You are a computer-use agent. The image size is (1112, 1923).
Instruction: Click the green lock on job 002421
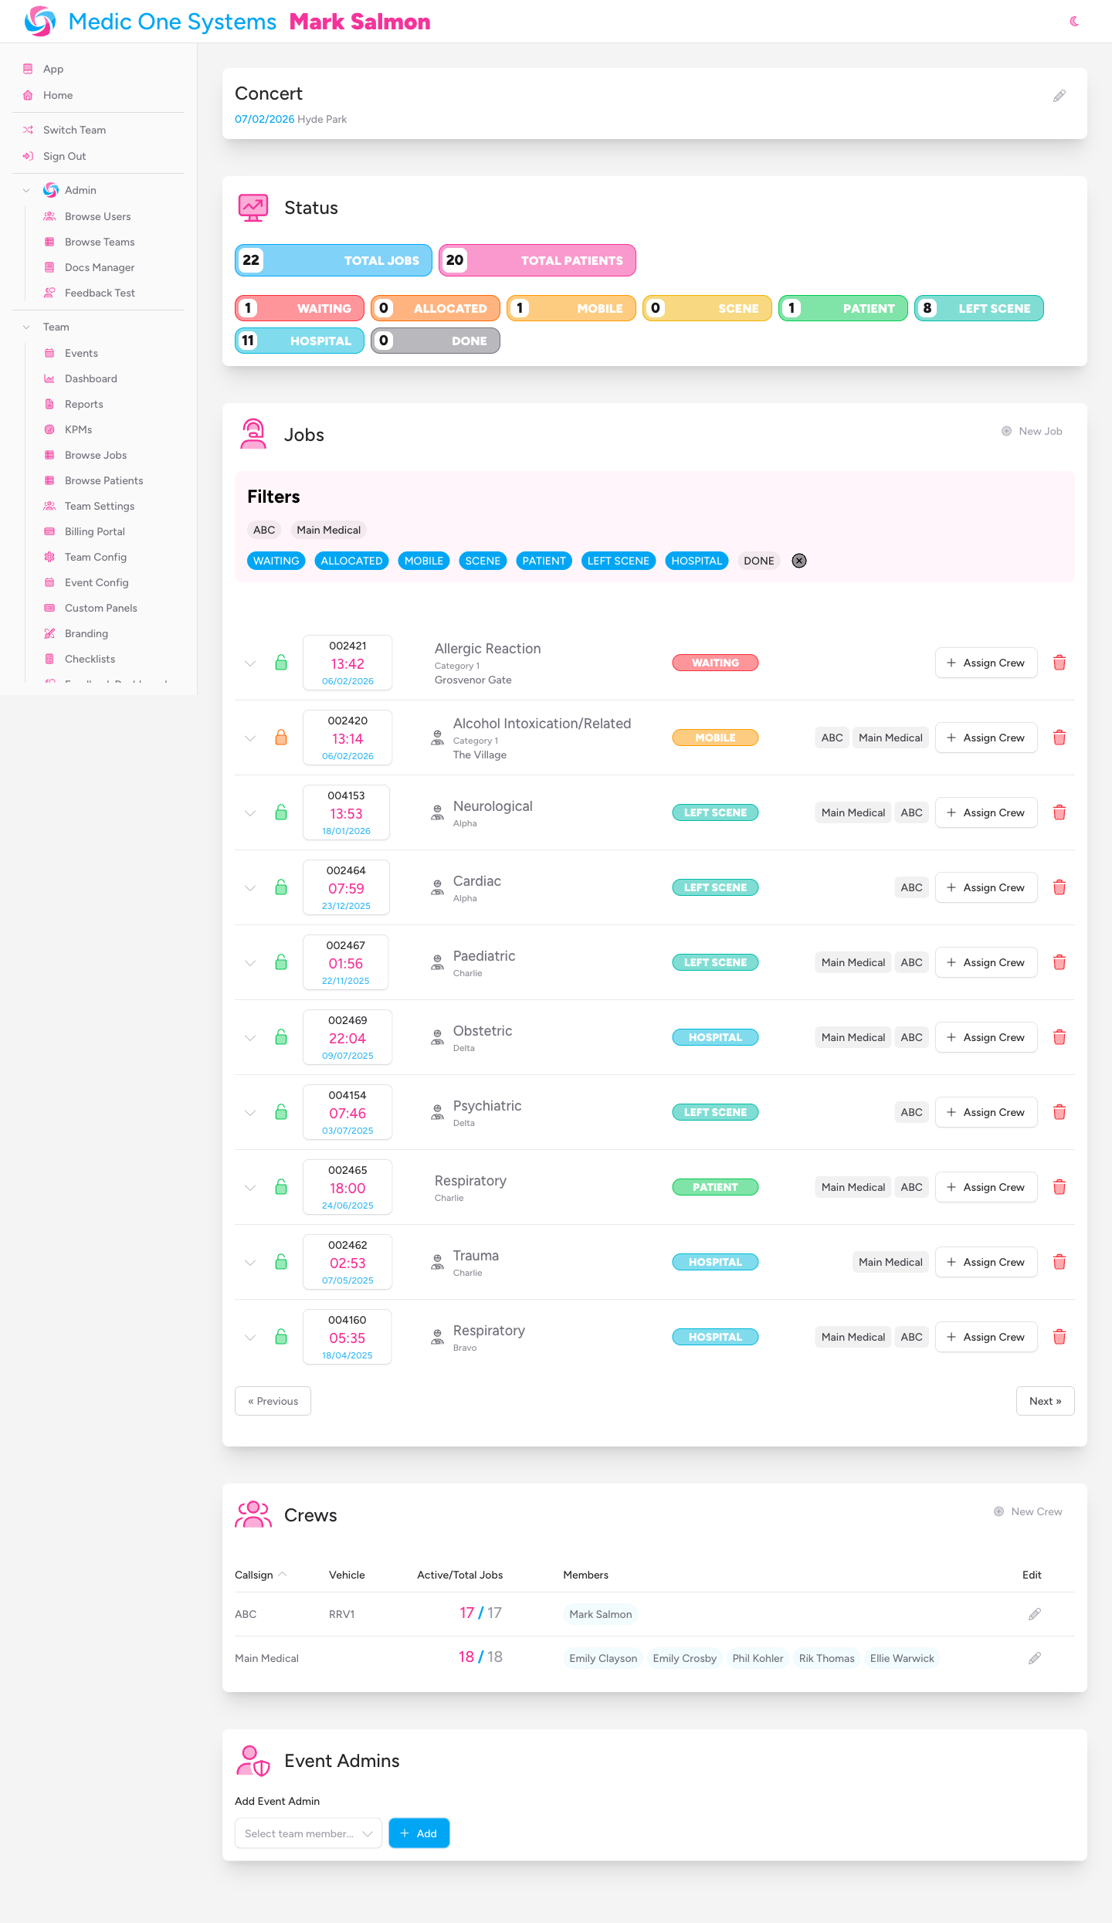[x=281, y=663]
